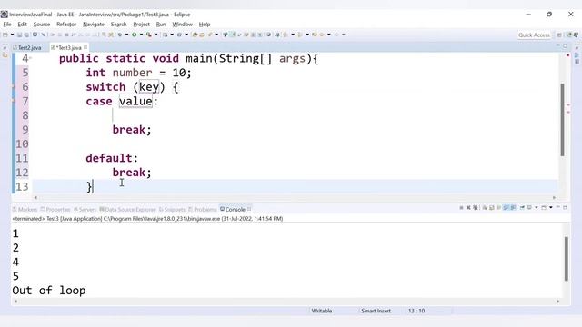Open the External Tools dropdown arrow
The image size is (582, 327).
point(156,35)
